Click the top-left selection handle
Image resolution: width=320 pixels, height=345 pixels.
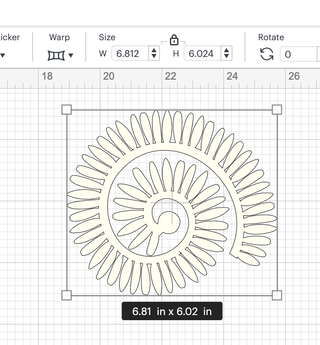tap(66, 110)
